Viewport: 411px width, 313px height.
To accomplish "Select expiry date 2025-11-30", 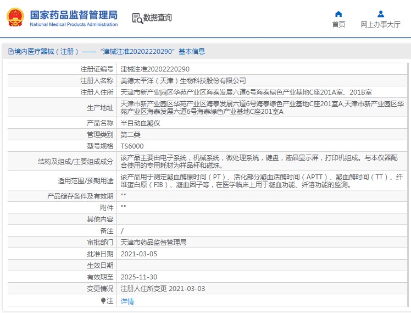I will click(138, 277).
